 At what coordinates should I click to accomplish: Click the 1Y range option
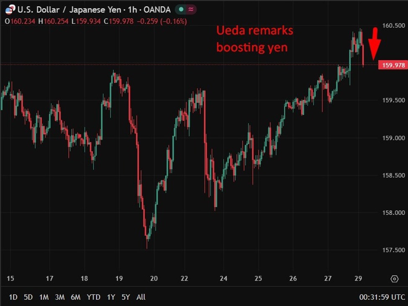point(111,297)
